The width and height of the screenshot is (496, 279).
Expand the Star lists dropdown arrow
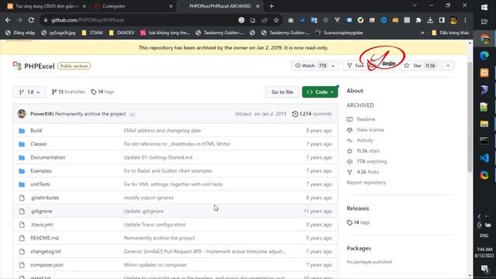[448, 65]
